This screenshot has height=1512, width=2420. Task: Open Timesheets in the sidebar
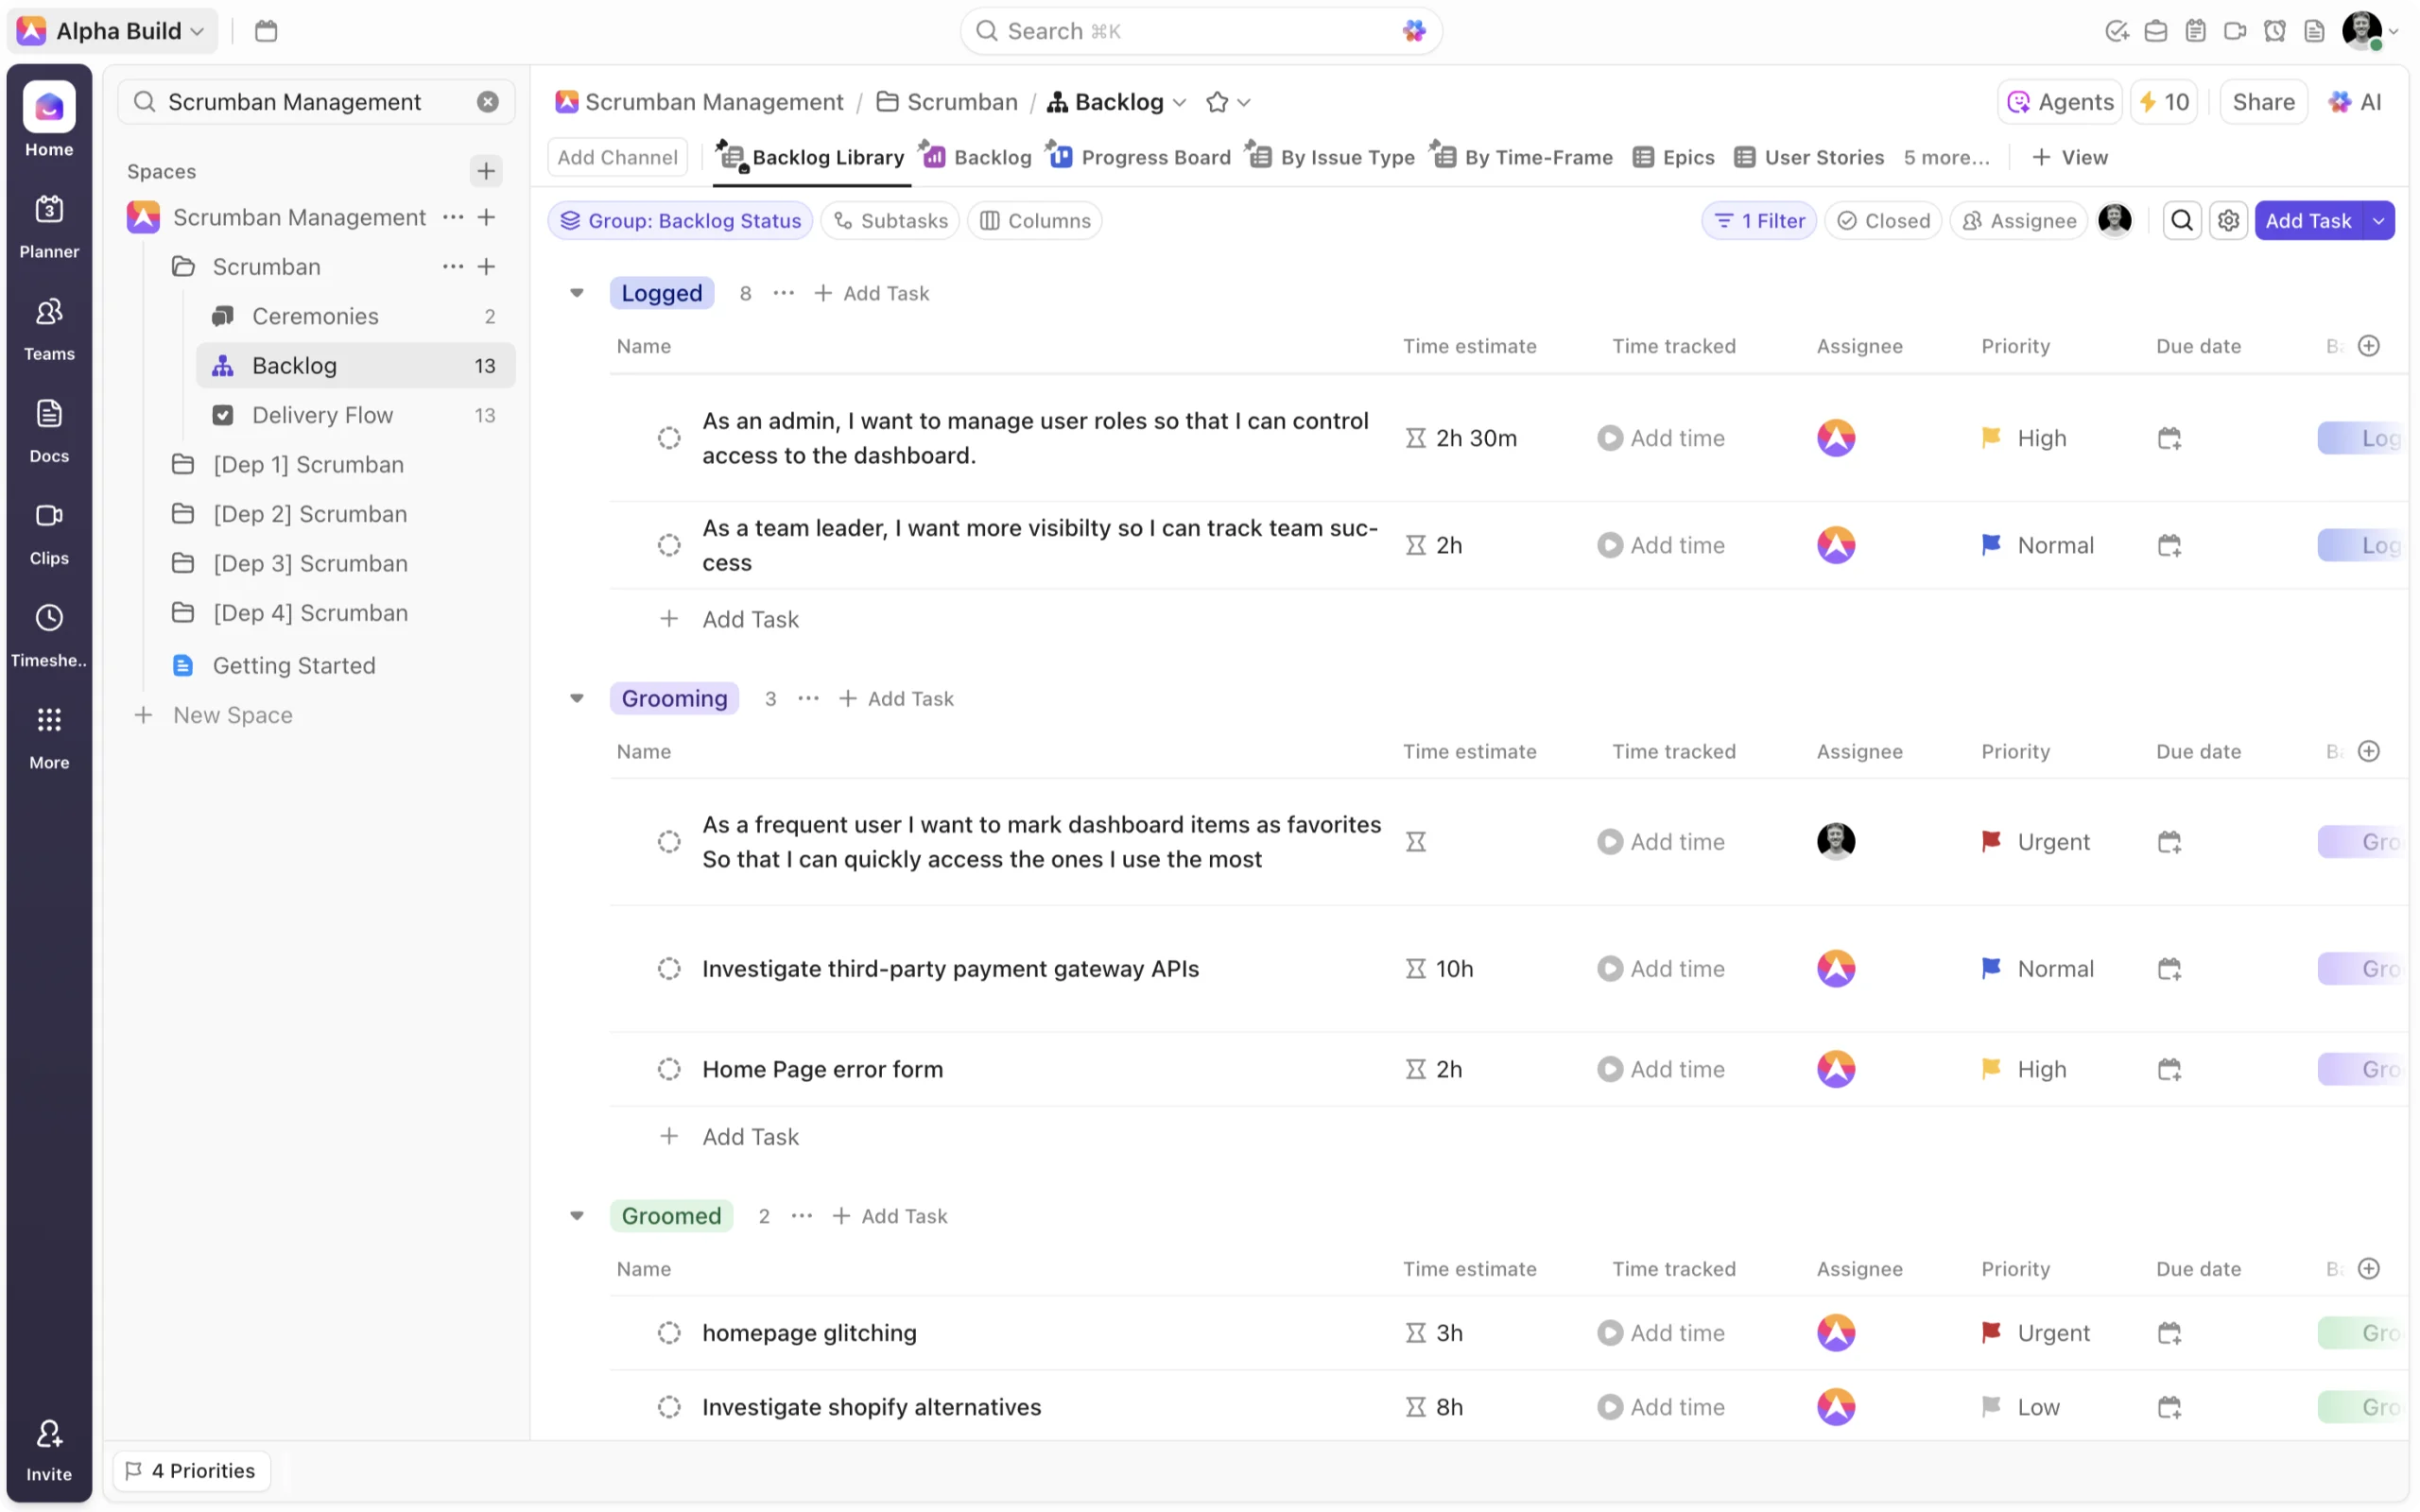tap(49, 633)
